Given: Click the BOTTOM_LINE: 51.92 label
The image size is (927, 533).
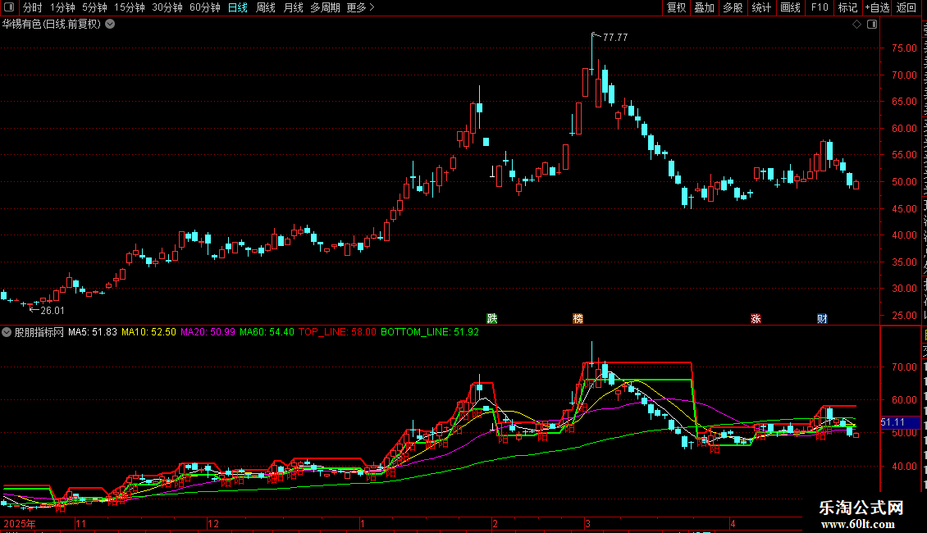Looking at the screenshot, I should 430,332.
